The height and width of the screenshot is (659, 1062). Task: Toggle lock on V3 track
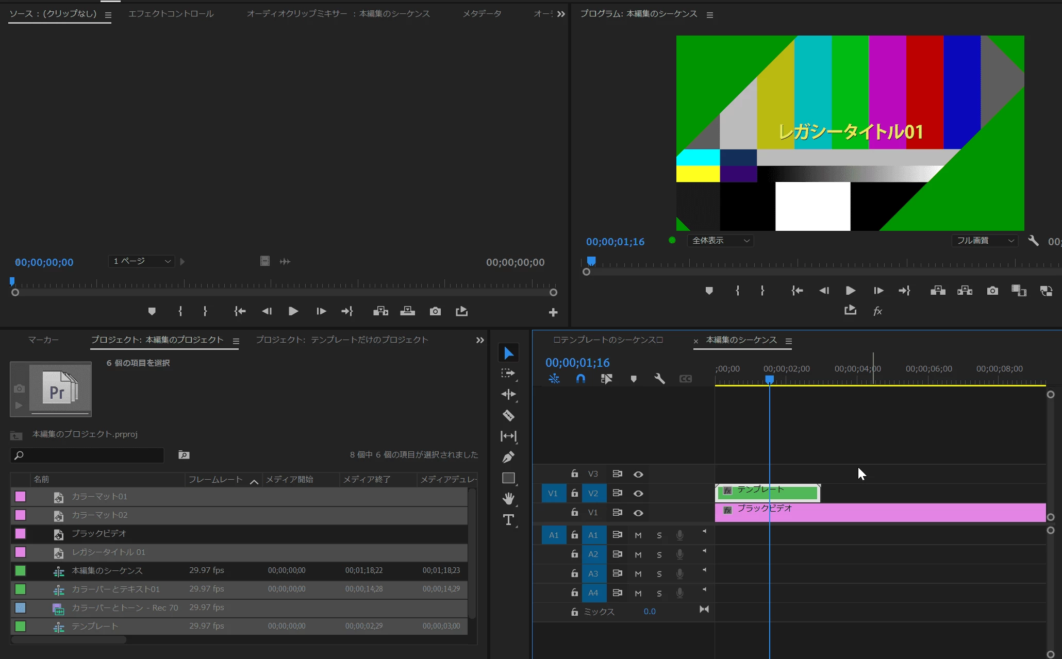574,474
